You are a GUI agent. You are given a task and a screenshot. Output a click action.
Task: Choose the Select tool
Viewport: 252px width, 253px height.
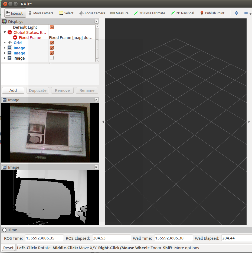[66, 13]
